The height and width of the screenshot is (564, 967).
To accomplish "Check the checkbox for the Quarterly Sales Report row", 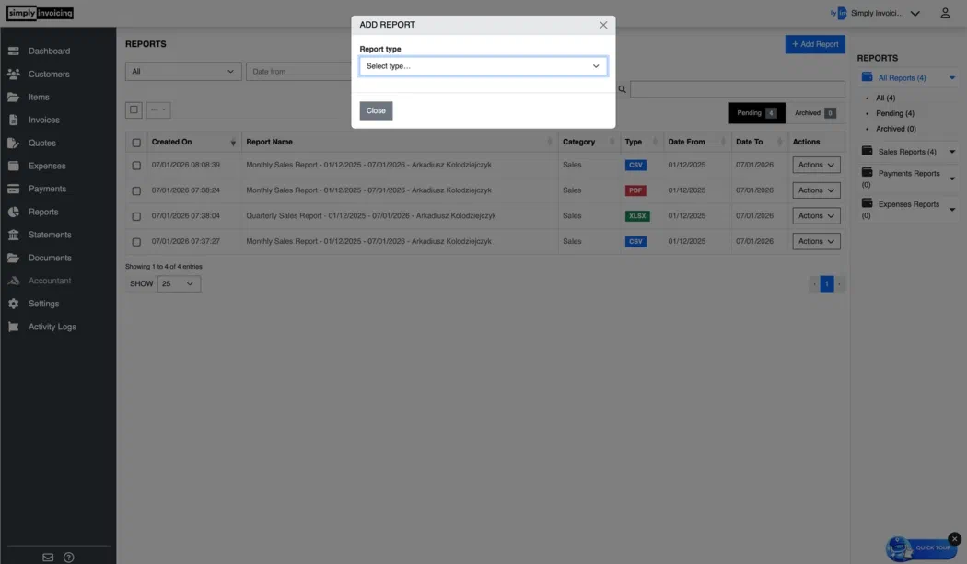I will [x=136, y=215].
